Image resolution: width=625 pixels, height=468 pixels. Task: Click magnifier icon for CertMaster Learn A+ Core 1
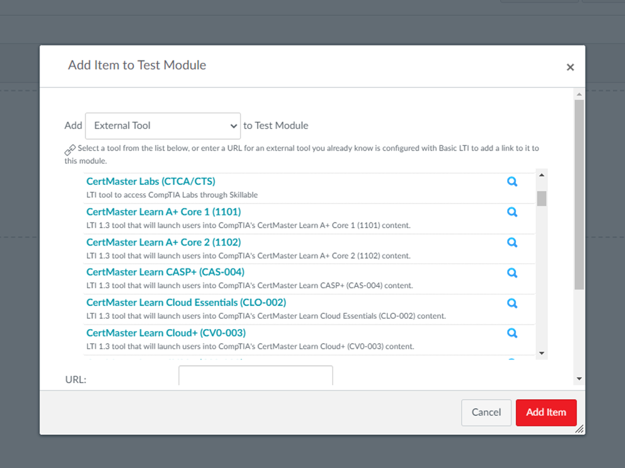(x=511, y=212)
